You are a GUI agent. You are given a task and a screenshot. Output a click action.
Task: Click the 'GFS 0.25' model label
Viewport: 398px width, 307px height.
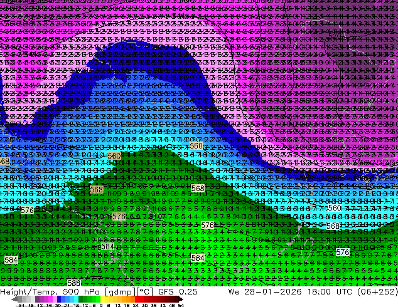[178, 291]
